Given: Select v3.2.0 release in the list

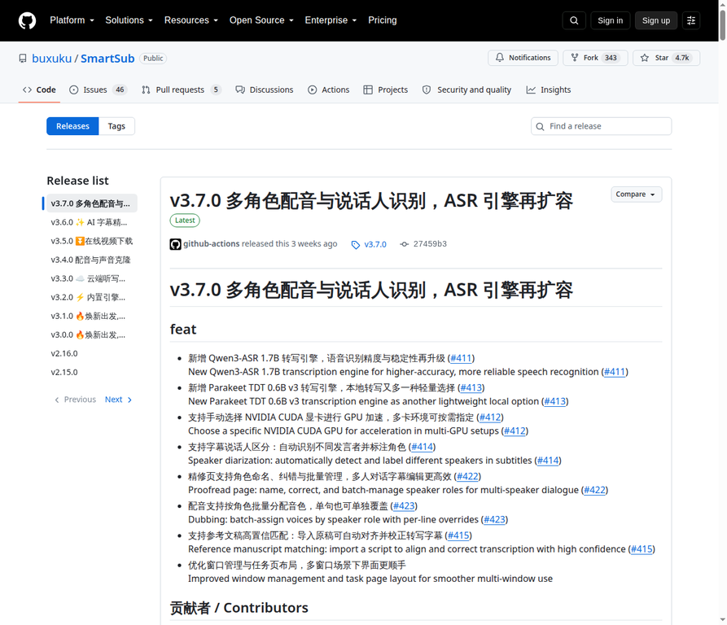Looking at the screenshot, I should click(x=92, y=297).
